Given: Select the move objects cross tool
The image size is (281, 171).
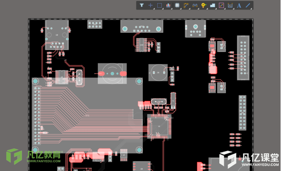Looking at the screenshot, I should [x=150, y=5].
